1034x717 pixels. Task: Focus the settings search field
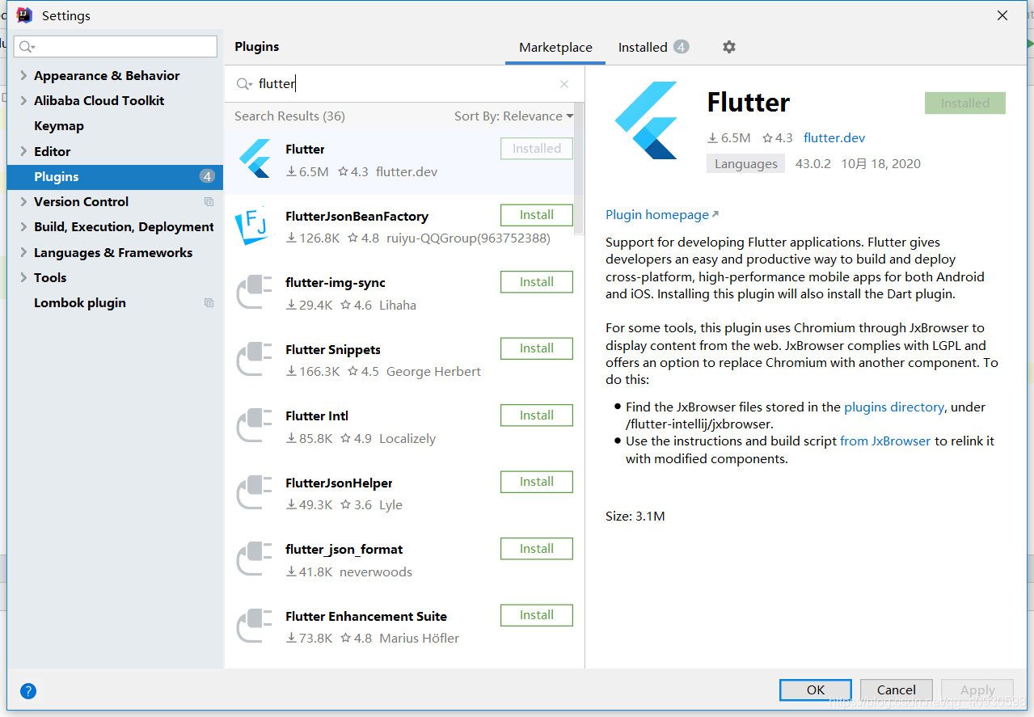point(116,47)
